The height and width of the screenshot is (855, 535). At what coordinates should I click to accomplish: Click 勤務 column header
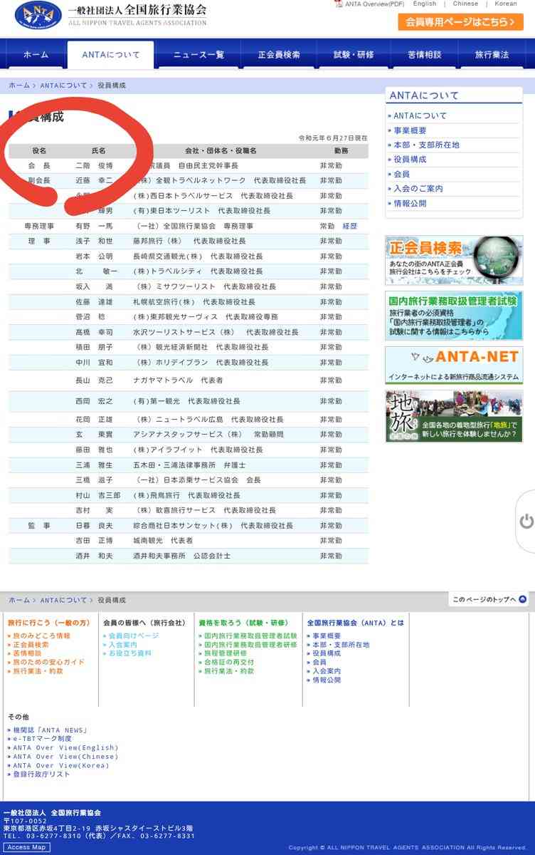point(341,151)
